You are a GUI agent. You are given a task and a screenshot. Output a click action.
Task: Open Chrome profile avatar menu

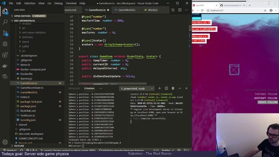[271, 10]
